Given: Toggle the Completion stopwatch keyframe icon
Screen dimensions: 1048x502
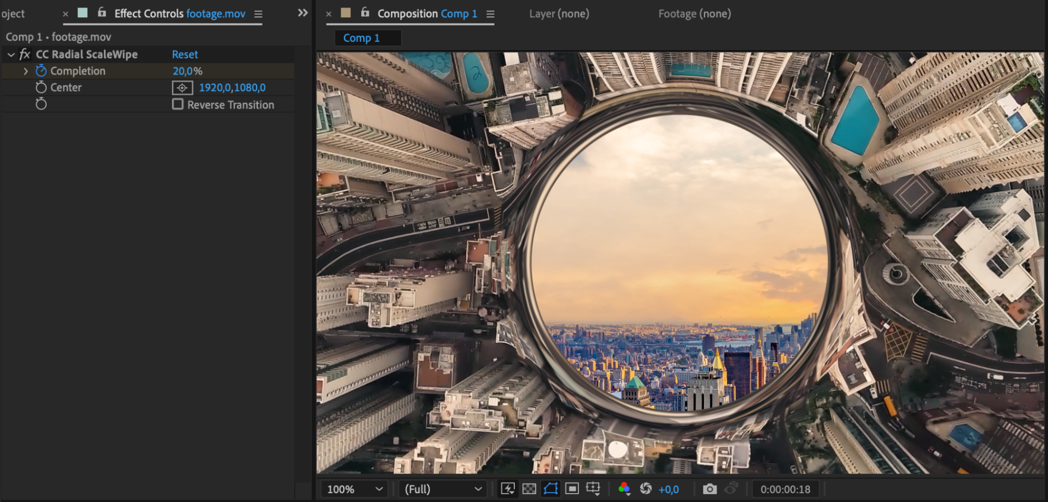Looking at the screenshot, I should point(41,71).
